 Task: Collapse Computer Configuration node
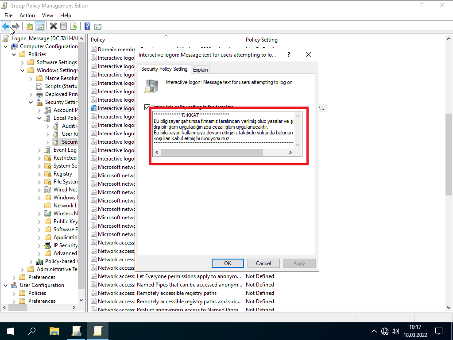[x=6, y=46]
